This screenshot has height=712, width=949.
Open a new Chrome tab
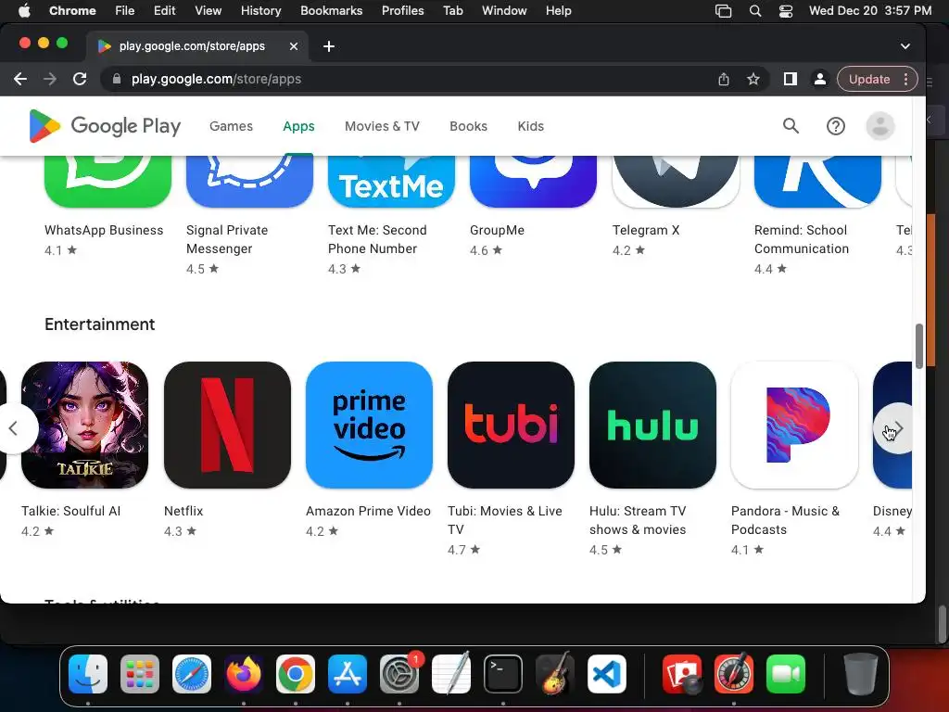[329, 46]
